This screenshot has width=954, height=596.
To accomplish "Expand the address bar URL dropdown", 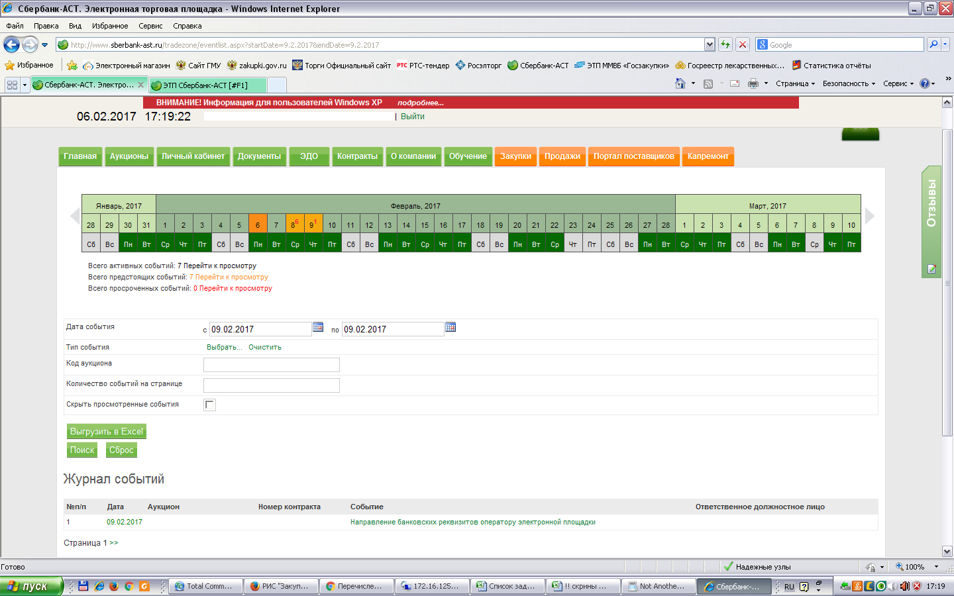I will (710, 45).
